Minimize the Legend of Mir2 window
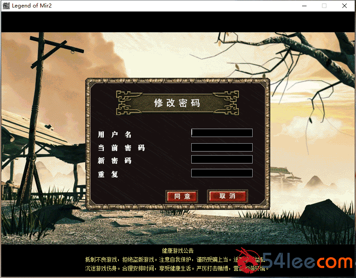The height and width of the screenshot is (278, 356). coord(304,6)
